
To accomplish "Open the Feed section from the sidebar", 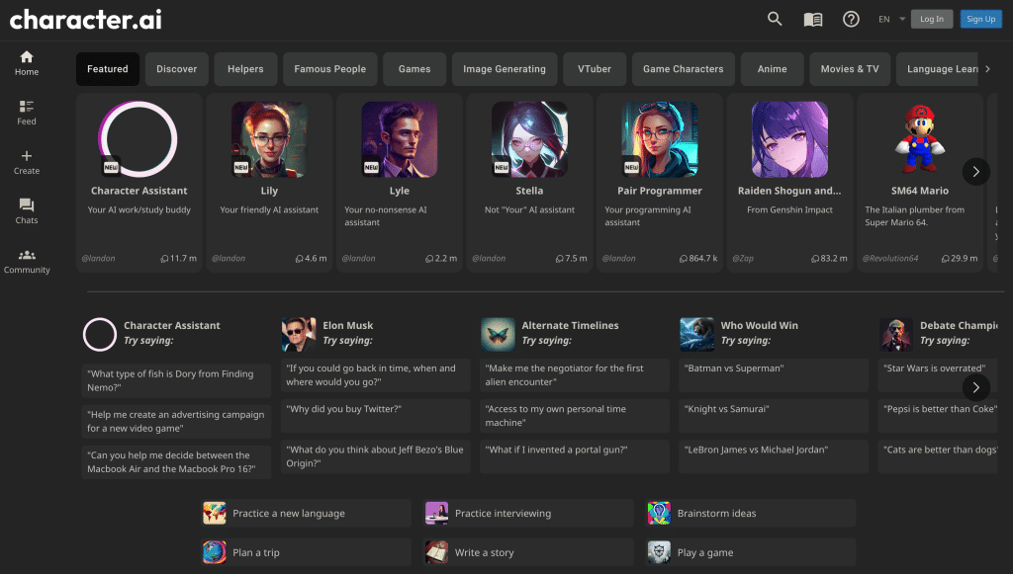I will (26, 112).
